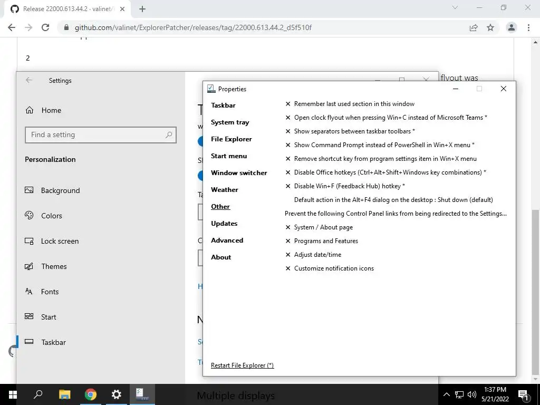Toggle Remove shortcut key from program settings

point(381,159)
